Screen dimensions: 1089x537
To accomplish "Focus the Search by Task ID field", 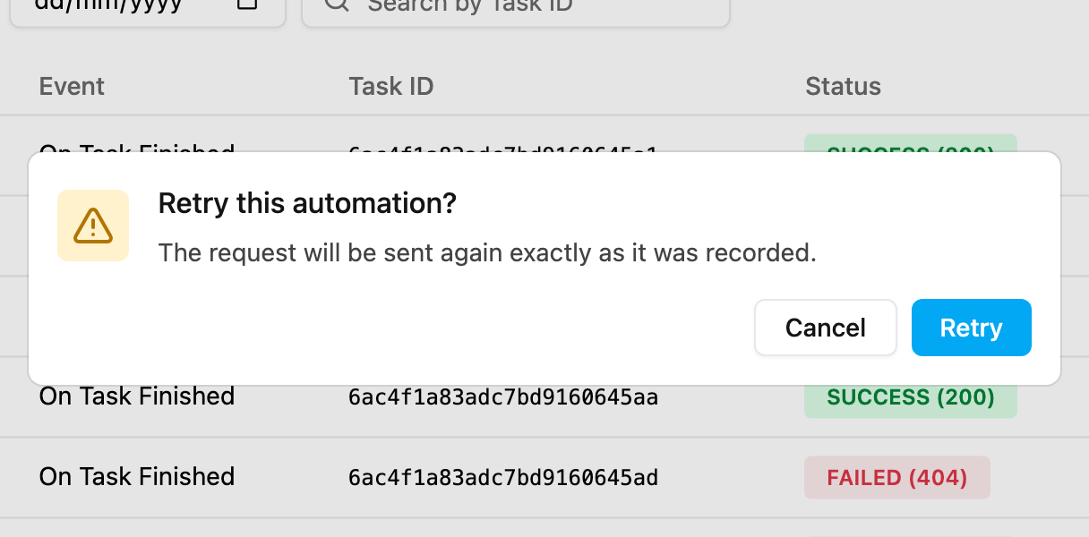I will click(x=516, y=7).
